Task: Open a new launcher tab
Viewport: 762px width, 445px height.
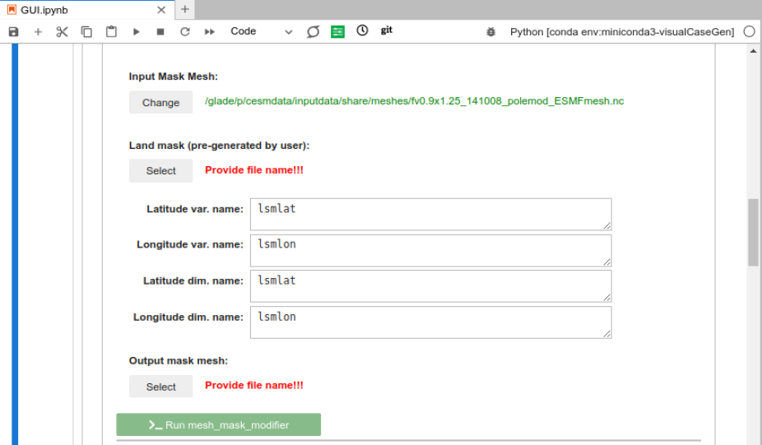Action: [185, 9]
